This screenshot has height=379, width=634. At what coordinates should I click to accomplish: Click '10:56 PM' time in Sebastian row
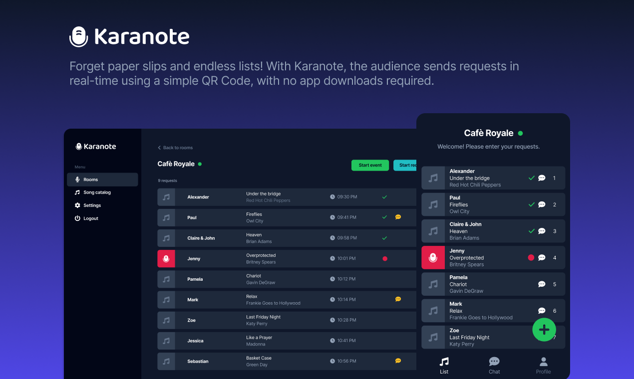(346, 361)
